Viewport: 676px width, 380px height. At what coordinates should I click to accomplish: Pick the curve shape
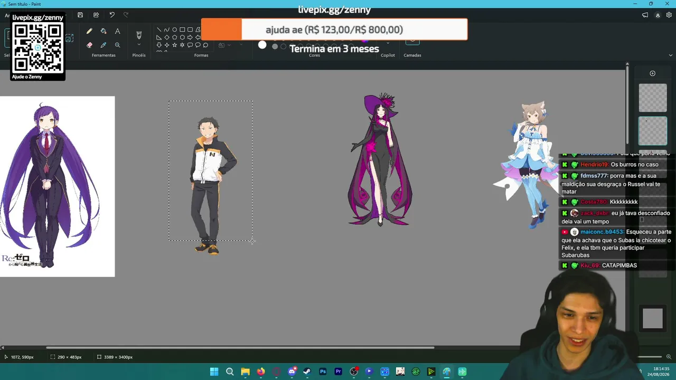(167, 30)
